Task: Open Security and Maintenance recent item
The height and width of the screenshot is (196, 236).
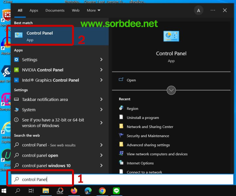Action: [x=148, y=136]
